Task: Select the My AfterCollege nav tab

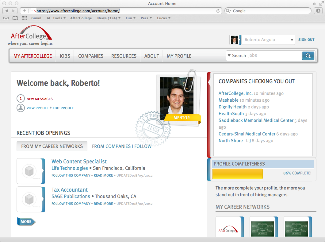Action: point(33,56)
